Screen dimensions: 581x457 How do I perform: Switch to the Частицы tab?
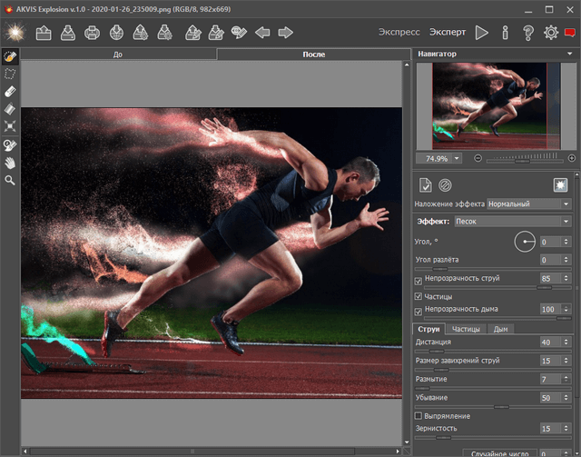pyautogui.click(x=466, y=329)
